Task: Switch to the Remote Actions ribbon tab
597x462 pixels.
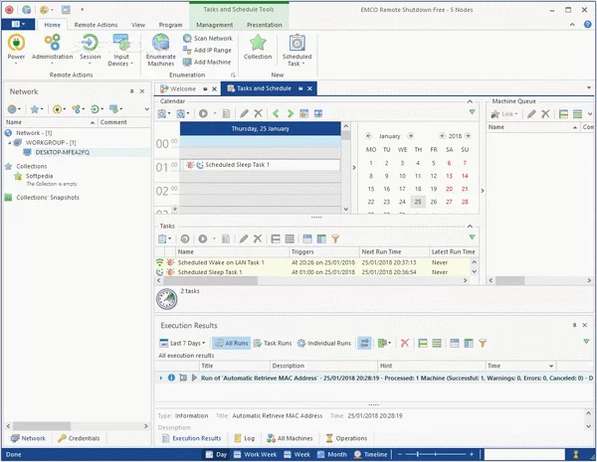Action: click(x=99, y=23)
